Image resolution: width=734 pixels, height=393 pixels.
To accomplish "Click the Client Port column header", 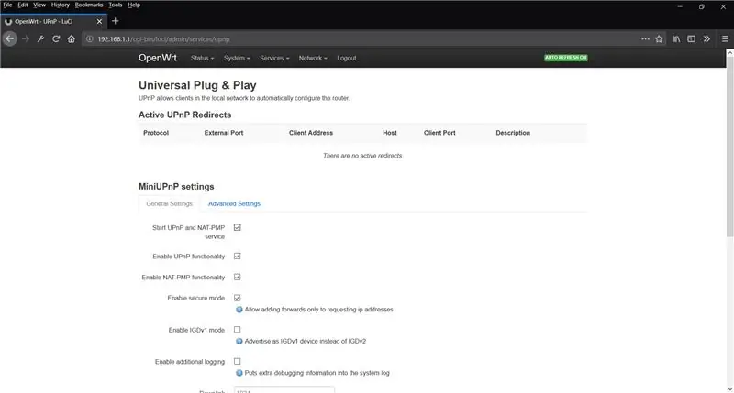I will pyautogui.click(x=439, y=133).
